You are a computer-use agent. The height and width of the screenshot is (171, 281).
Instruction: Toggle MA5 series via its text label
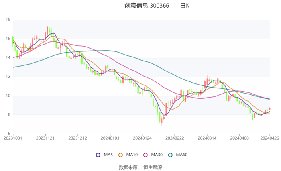coord(108,155)
